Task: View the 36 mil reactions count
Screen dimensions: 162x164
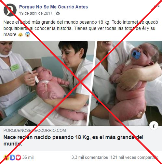Action: click(28, 158)
